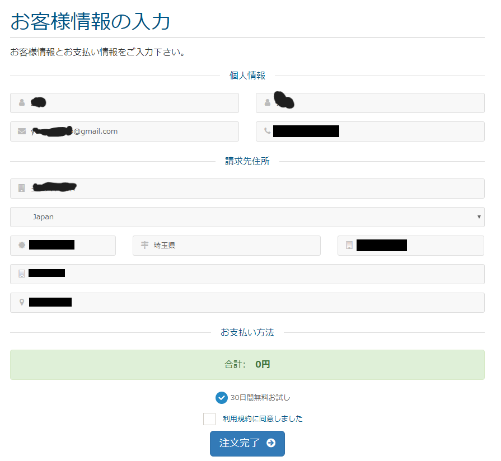
Task: Tick the 利用規約に同意しました checkbox
Action: click(x=209, y=419)
